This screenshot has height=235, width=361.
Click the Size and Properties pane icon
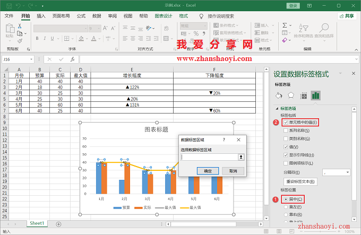click(x=304, y=95)
